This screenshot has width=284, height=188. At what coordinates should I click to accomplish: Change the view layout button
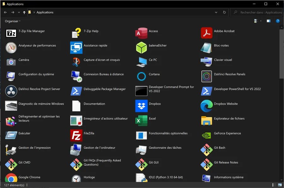click(x=256, y=21)
